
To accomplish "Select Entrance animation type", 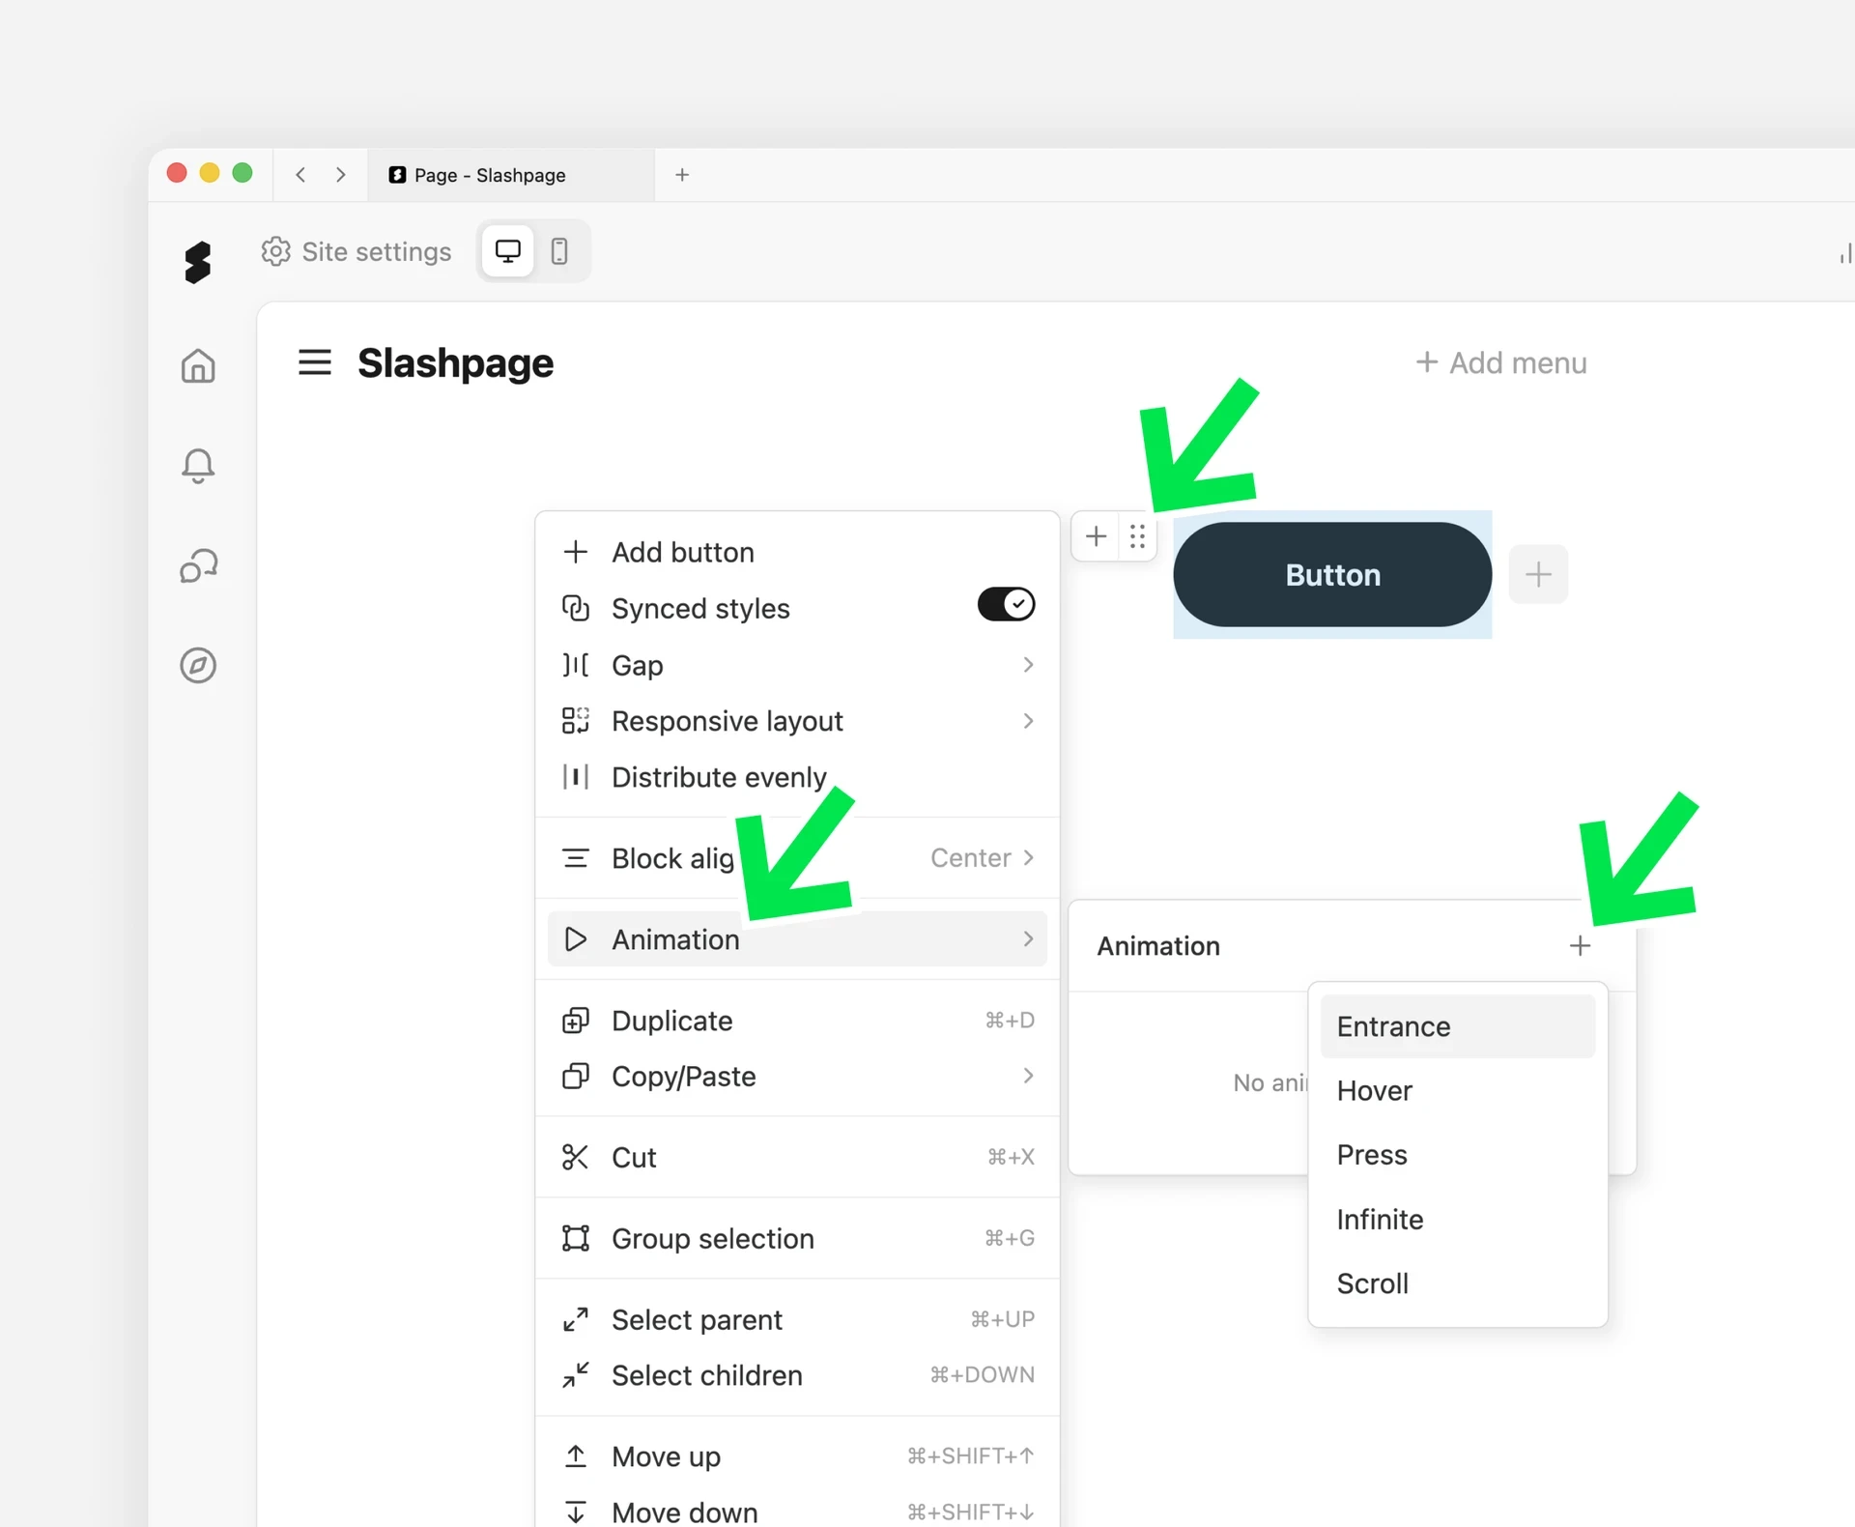I will (1457, 1026).
